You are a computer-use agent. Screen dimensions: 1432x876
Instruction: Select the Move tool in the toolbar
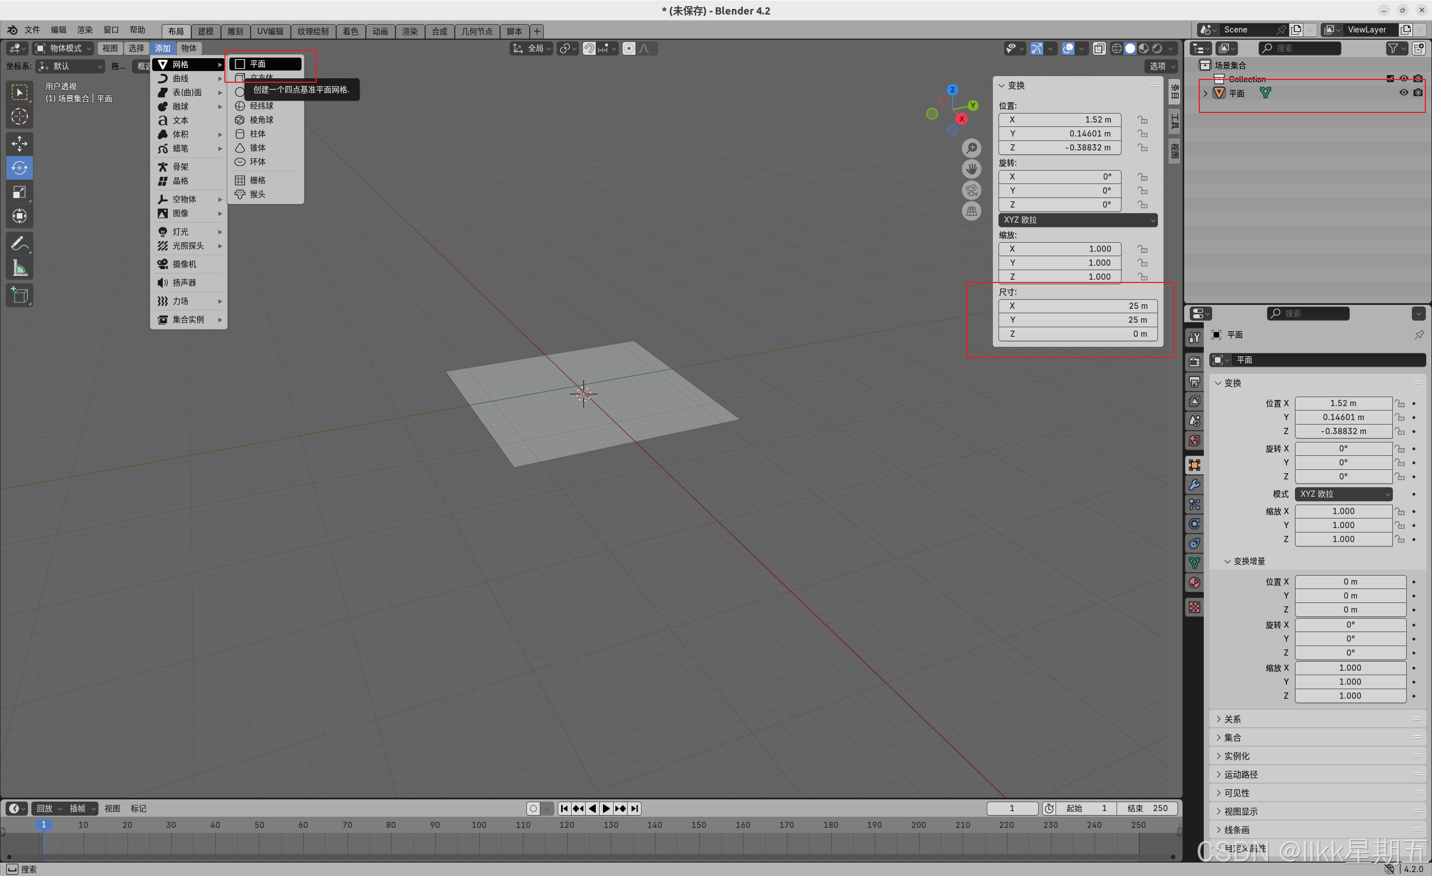point(19,144)
